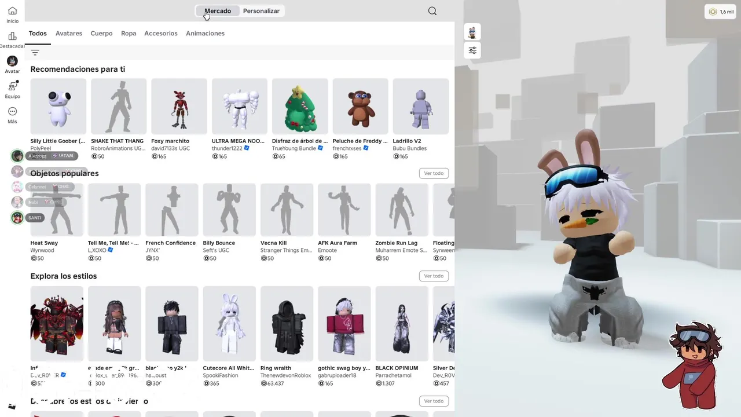Click creator RobroAnimations UG...
This screenshot has width=741, height=417.
click(118, 149)
